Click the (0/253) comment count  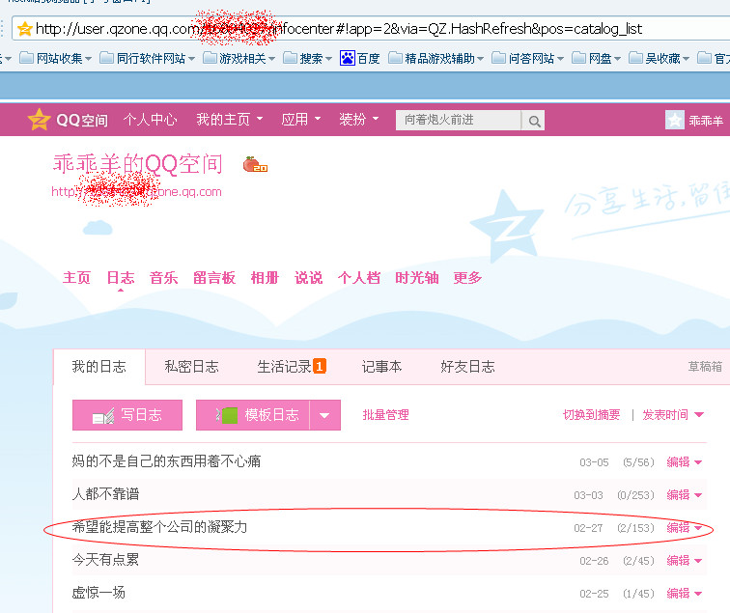click(636, 495)
